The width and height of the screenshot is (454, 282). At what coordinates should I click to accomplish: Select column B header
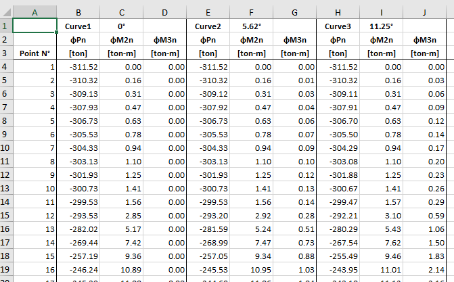78,12
